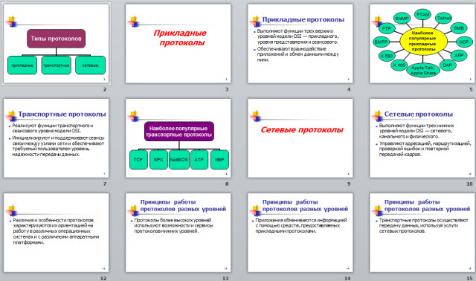Click the TCP box on slide 8

138,160
